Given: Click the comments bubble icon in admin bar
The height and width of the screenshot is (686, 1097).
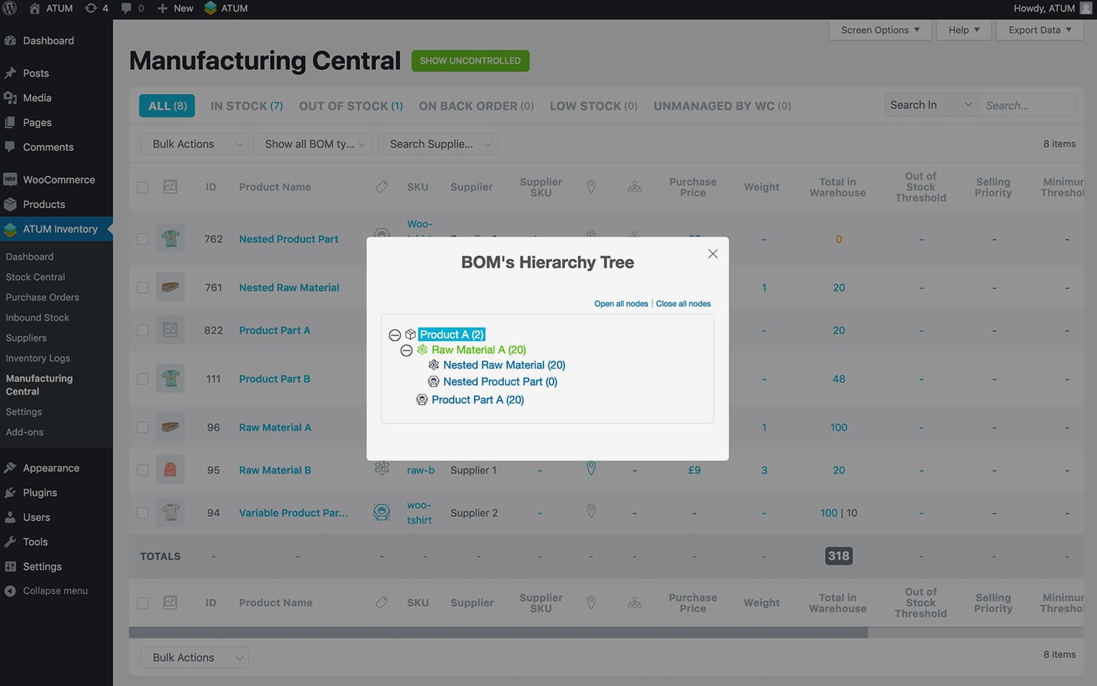Looking at the screenshot, I should pos(126,9).
